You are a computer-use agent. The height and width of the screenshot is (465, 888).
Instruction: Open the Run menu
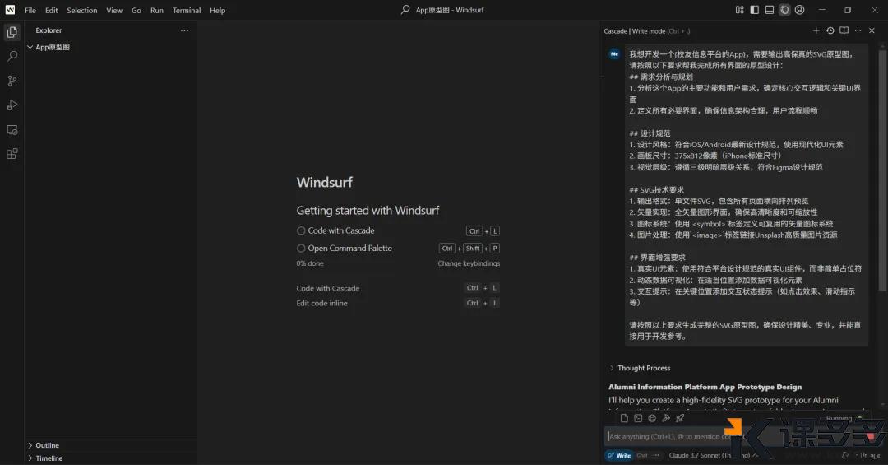coord(157,10)
